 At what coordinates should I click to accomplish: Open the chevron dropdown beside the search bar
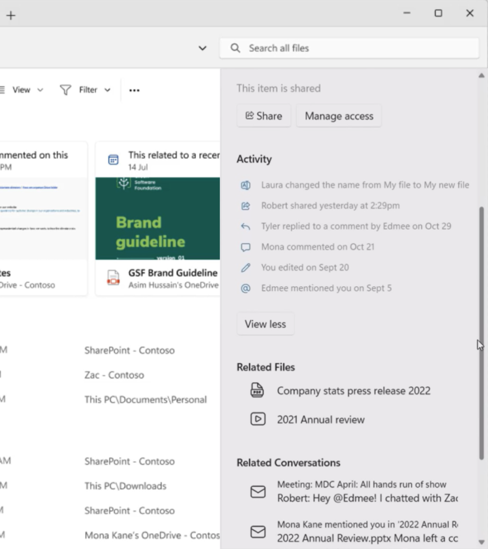tap(202, 48)
